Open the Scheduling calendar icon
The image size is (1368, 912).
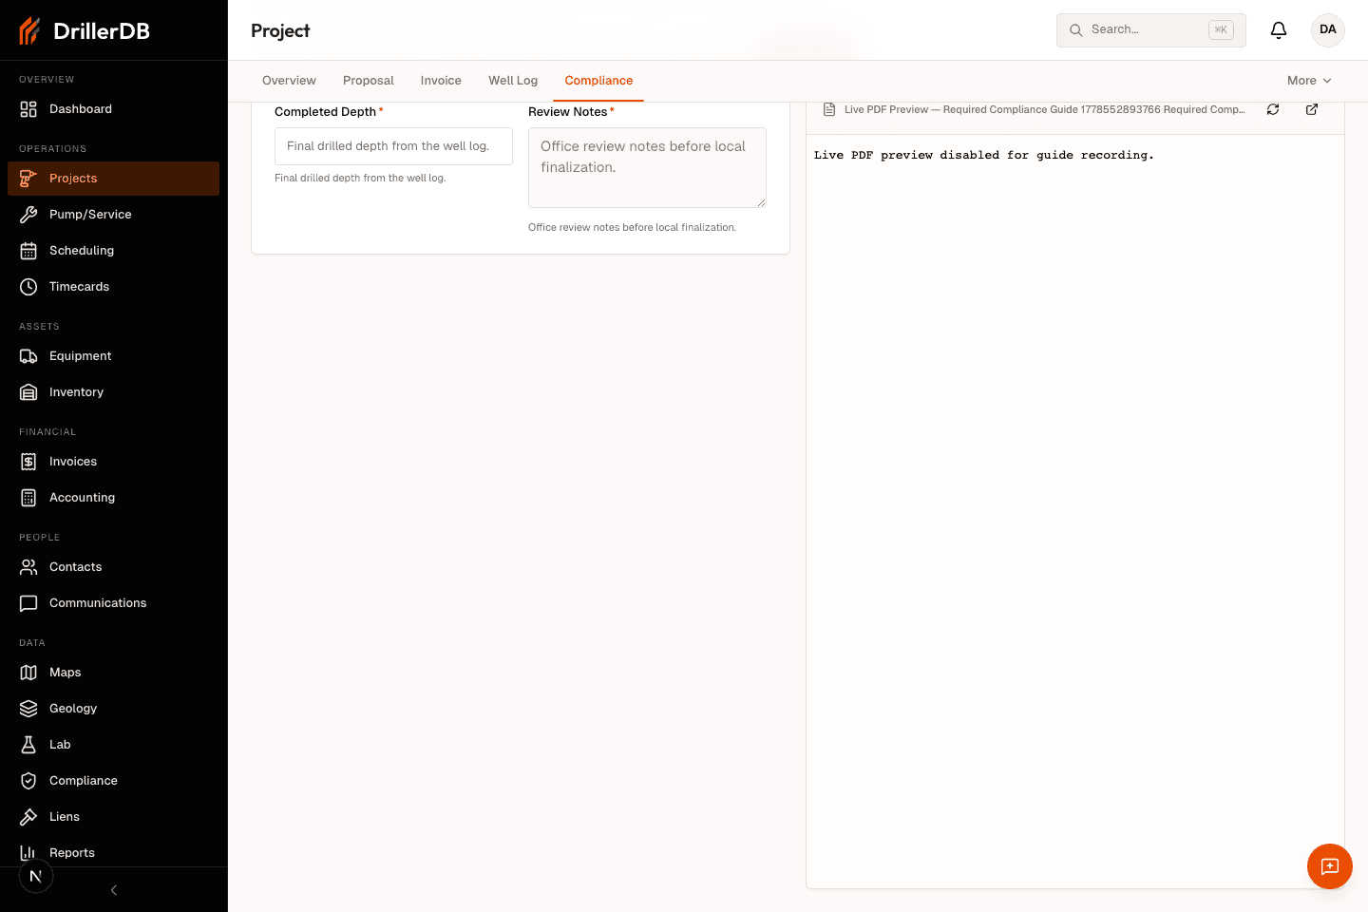tap(28, 251)
